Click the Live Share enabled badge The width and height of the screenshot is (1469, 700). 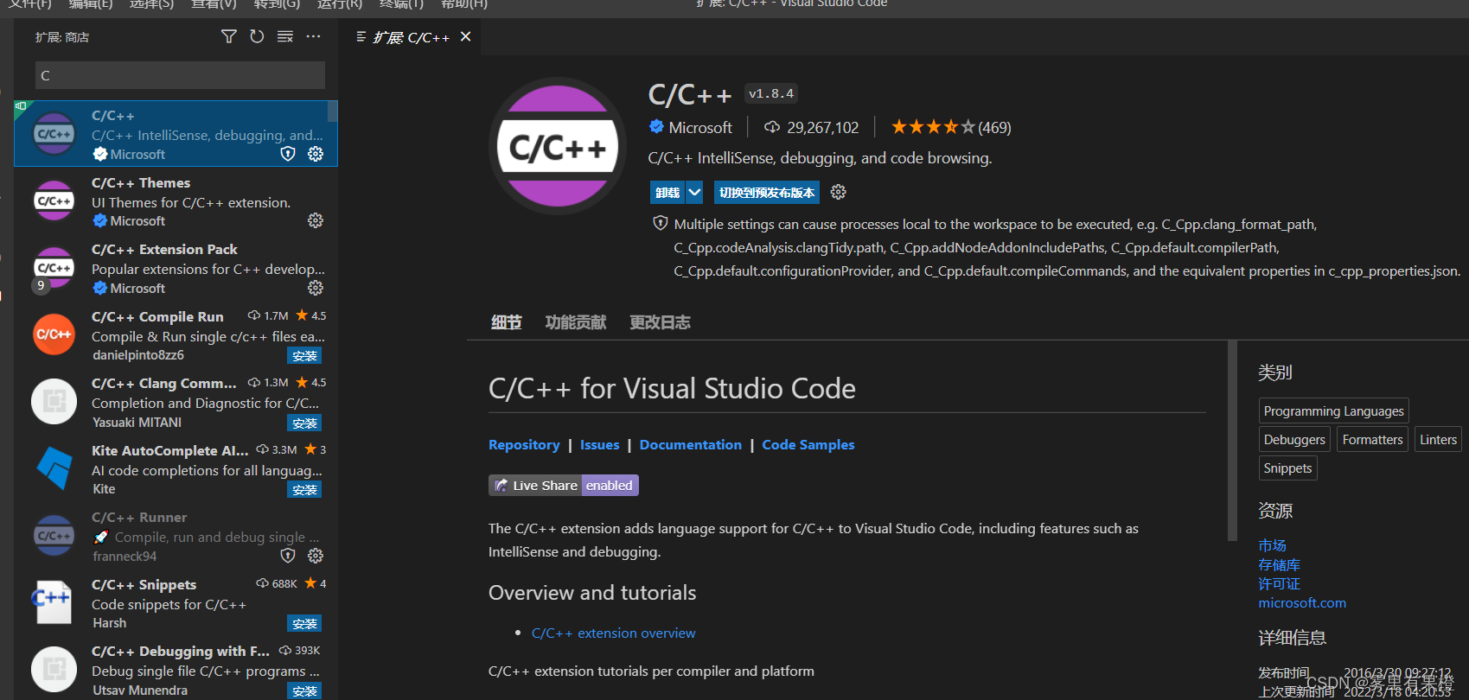(x=564, y=485)
